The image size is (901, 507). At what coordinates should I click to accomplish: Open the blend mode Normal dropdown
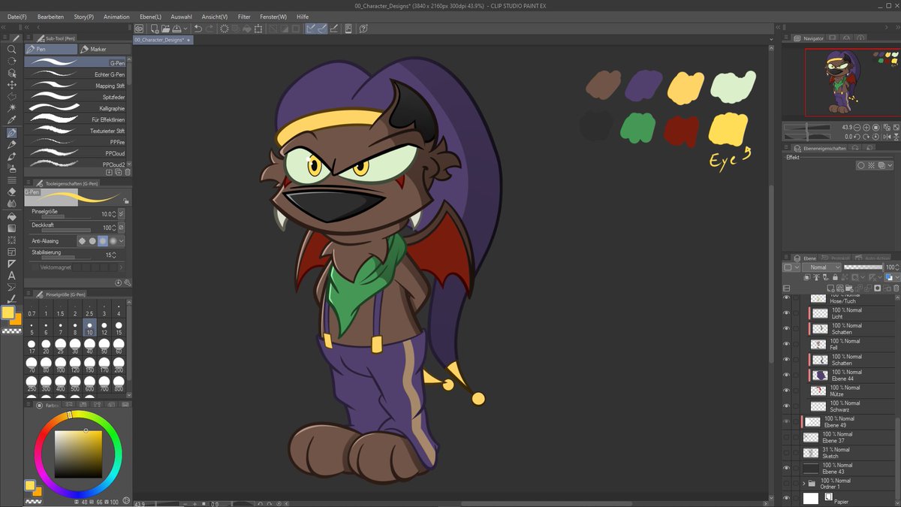click(x=820, y=267)
